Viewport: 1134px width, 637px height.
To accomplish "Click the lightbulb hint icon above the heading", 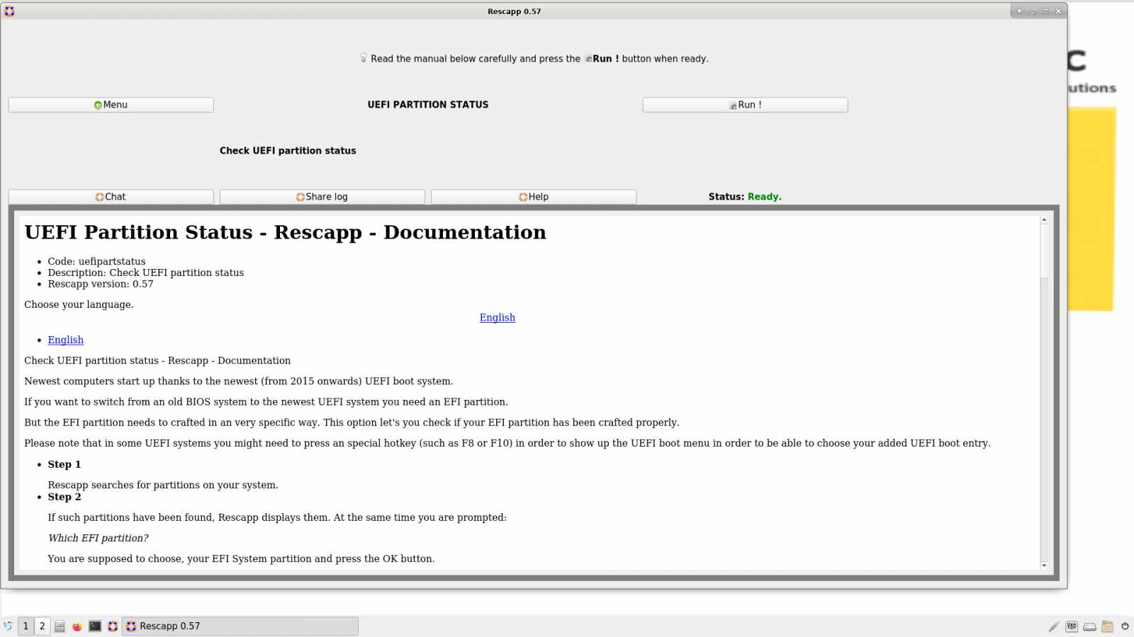I will coord(364,58).
